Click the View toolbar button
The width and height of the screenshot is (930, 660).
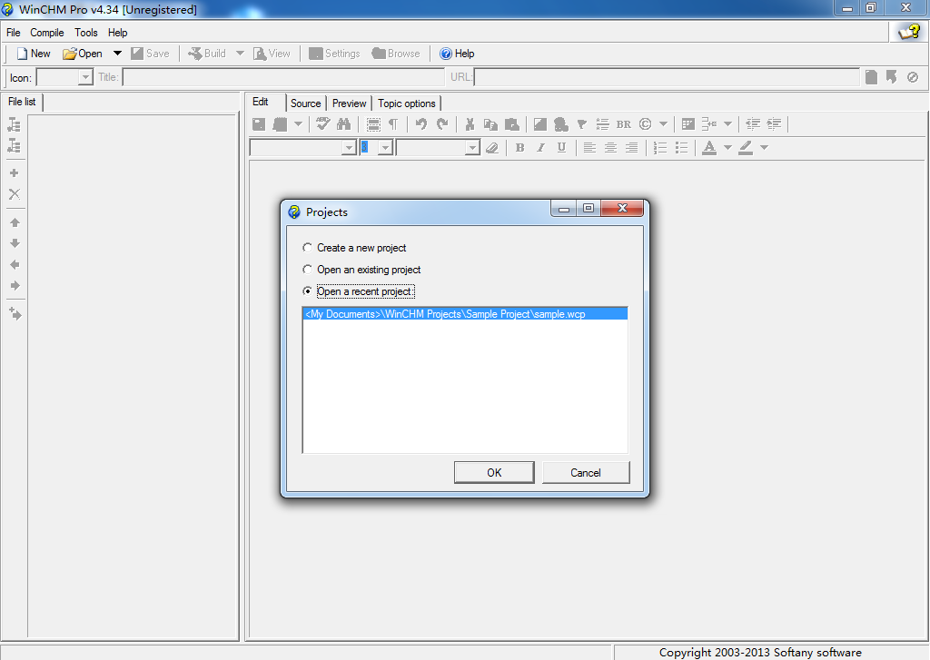tap(272, 54)
